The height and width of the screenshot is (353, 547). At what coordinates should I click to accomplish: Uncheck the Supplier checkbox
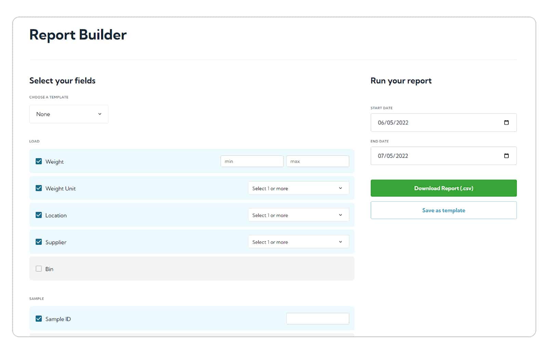click(x=39, y=242)
